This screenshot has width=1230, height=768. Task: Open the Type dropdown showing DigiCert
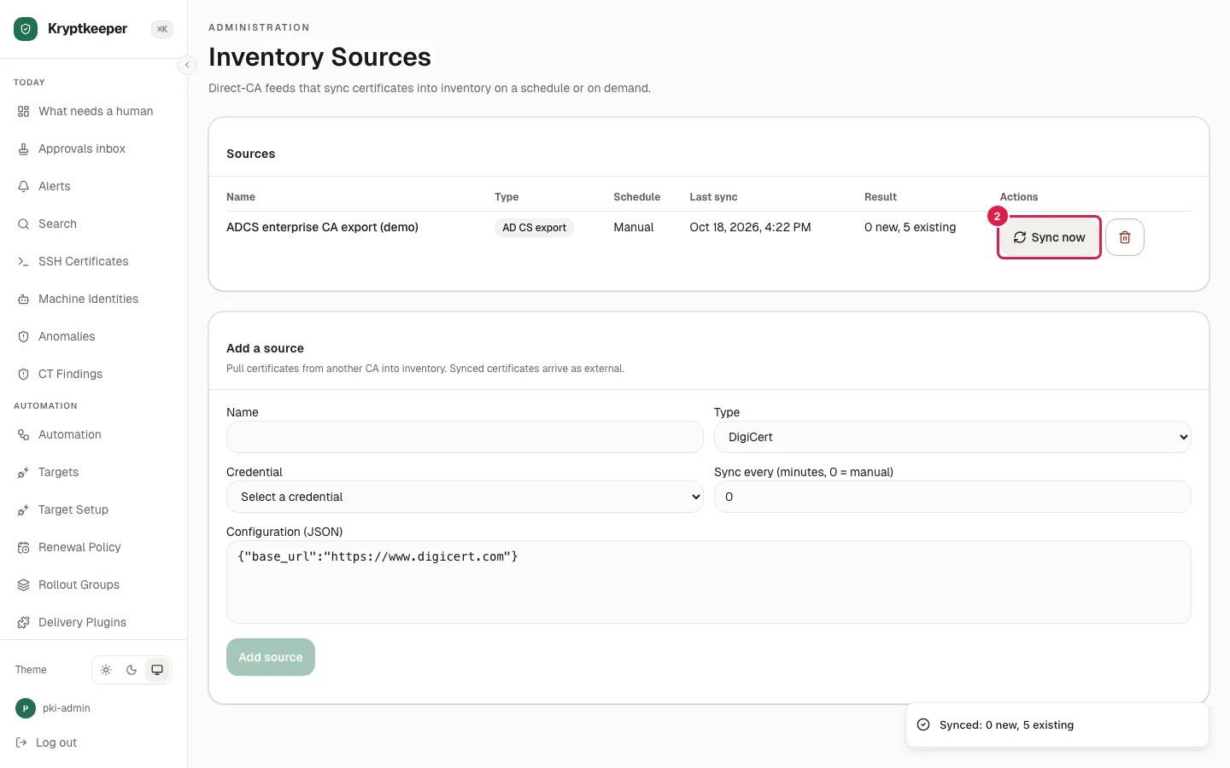click(x=952, y=437)
